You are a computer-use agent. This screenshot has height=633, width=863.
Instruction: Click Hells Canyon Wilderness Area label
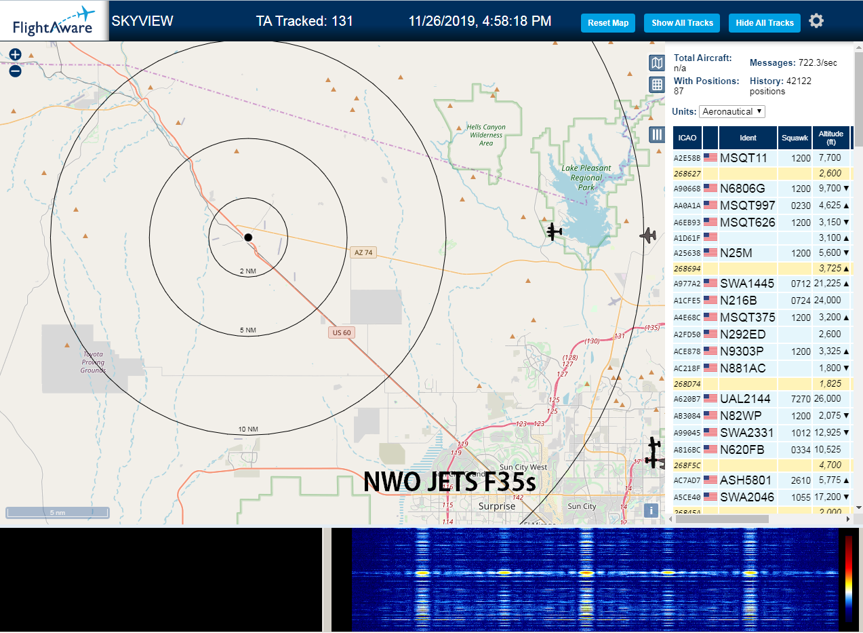tap(486, 135)
